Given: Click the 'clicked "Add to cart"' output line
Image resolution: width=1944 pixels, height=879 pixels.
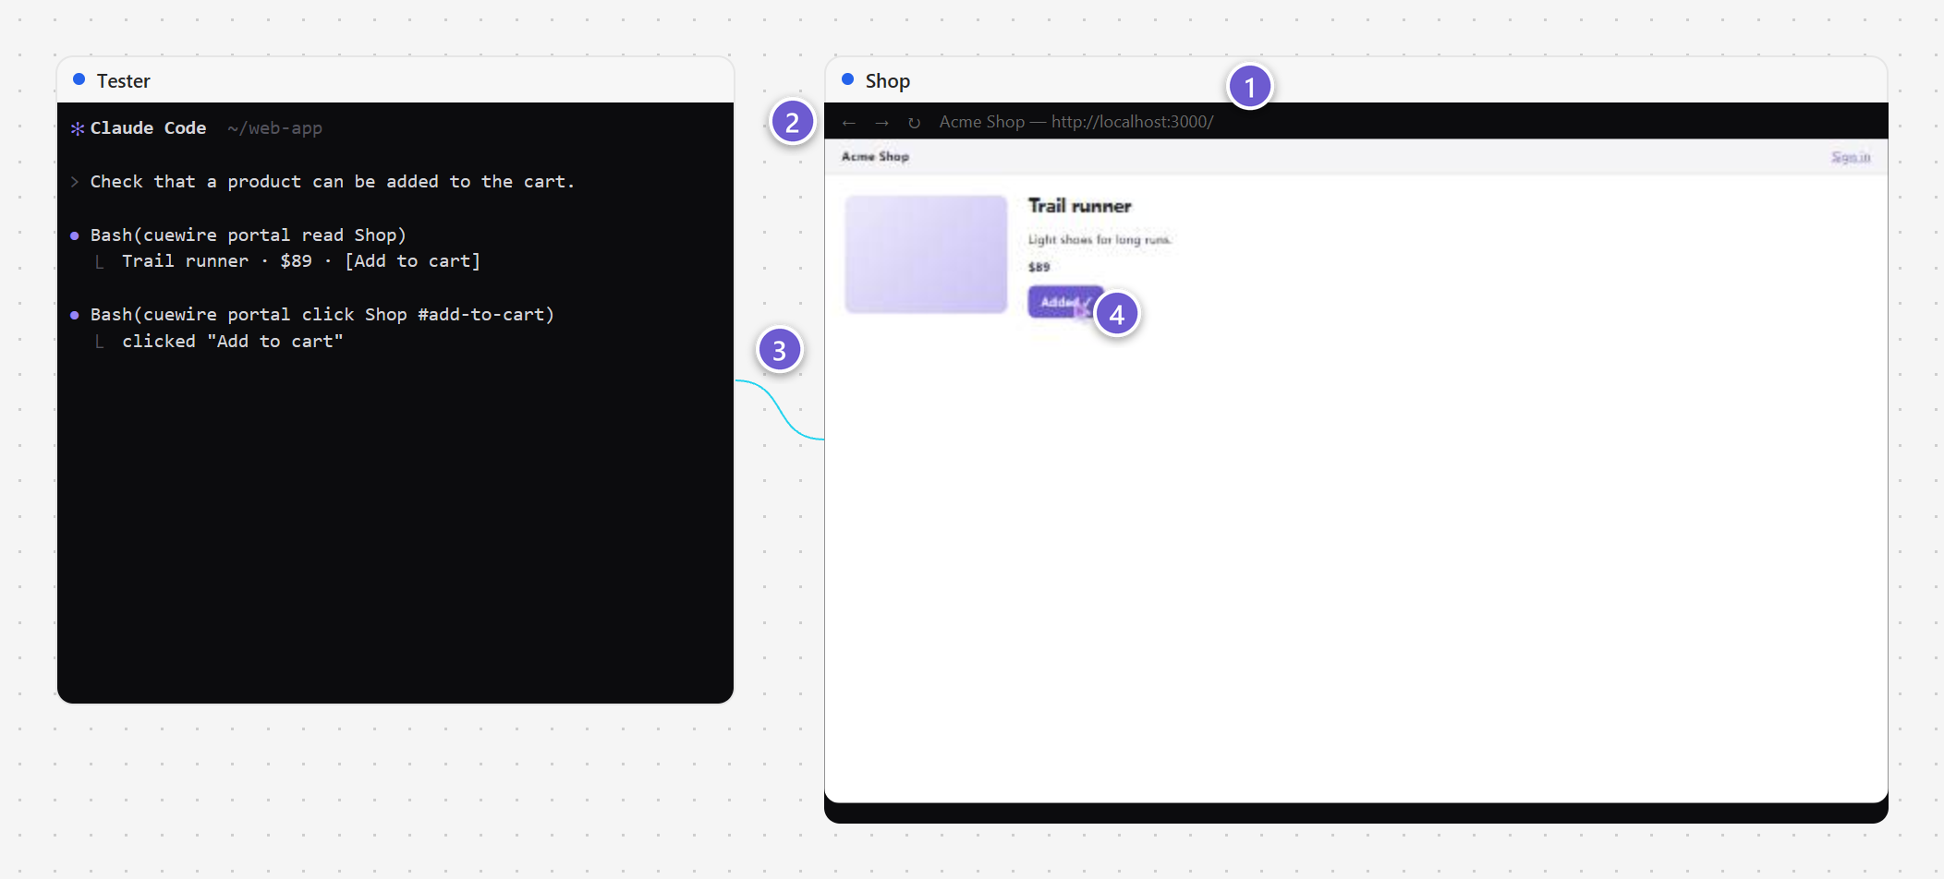Looking at the screenshot, I should pos(232,342).
